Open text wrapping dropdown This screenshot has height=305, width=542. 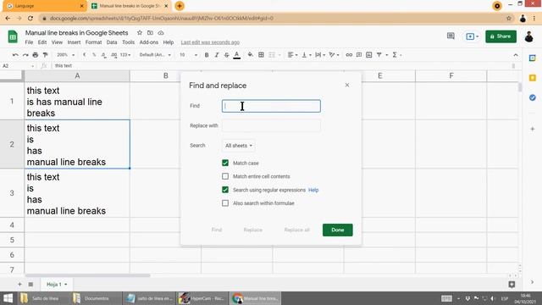click(x=320, y=55)
